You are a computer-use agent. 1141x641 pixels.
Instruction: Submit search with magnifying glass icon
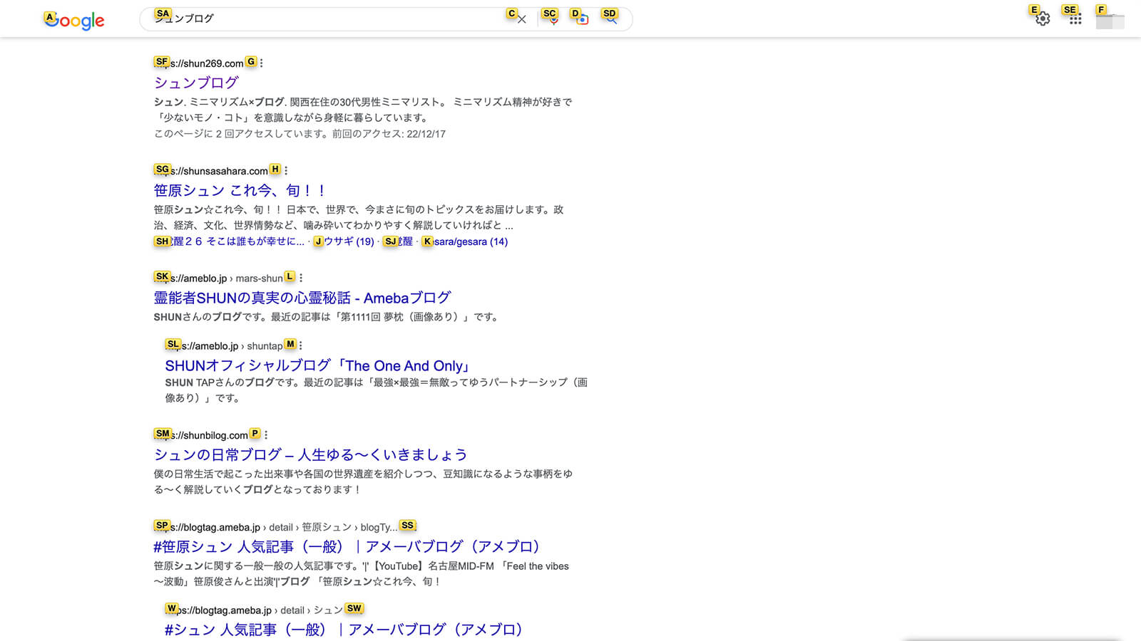(x=612, y=19)
